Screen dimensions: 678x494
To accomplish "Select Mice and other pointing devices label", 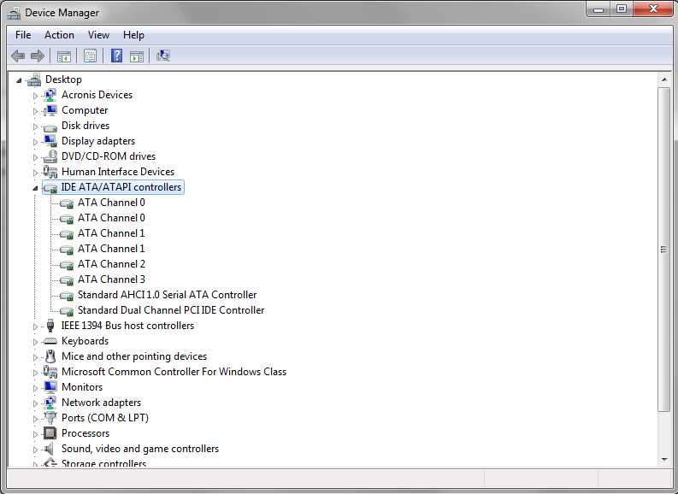I will click(x=134, y=356).
